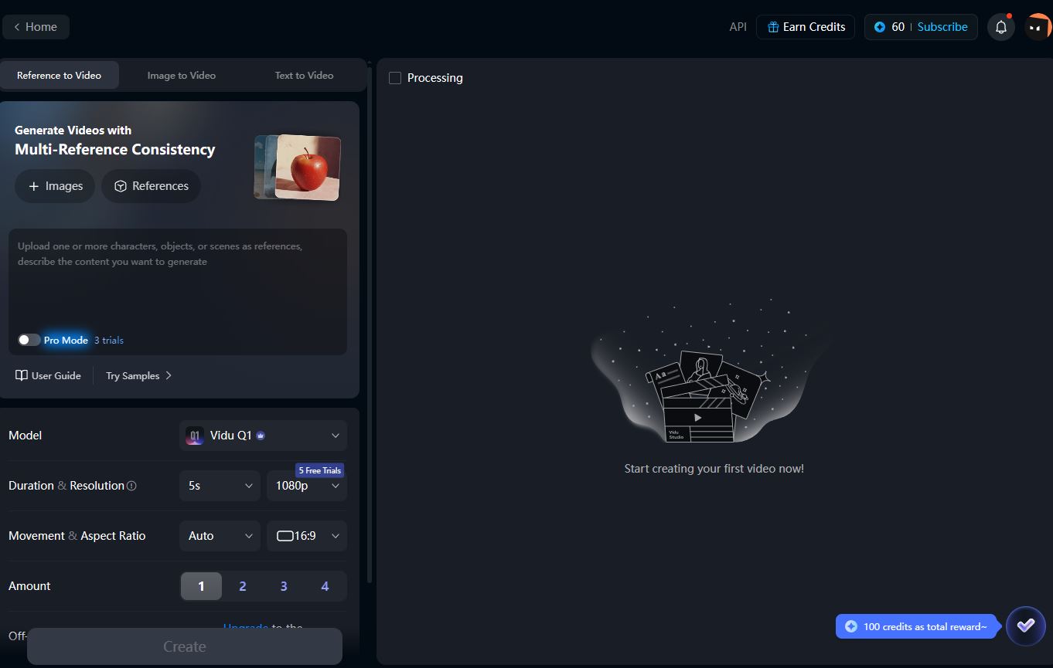Click the Vidu Q1 model logo icon
1053x668 pixels.
[195, 436]
